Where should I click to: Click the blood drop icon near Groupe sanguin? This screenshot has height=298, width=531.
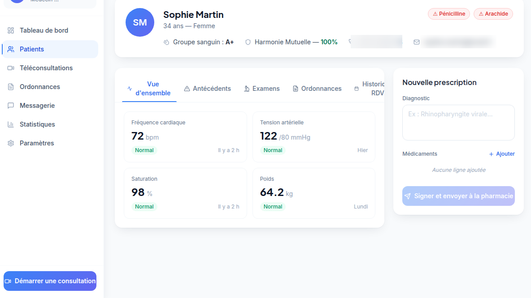click(x=166, y=42)
